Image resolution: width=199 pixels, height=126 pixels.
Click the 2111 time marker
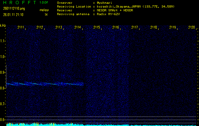21,27
